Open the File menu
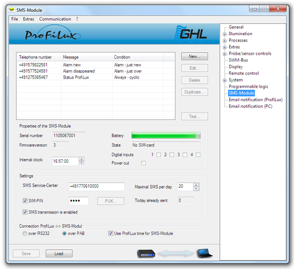This screenshot has width=294, height=269. 15,19
